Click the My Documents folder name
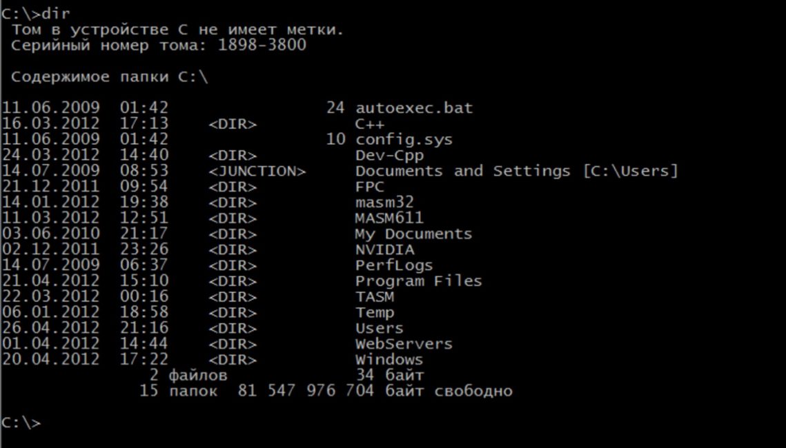 pyautogui.click(x=413, y=234)
